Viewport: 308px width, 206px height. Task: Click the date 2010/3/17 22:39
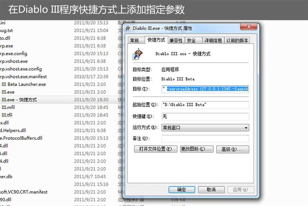point(91,77)
